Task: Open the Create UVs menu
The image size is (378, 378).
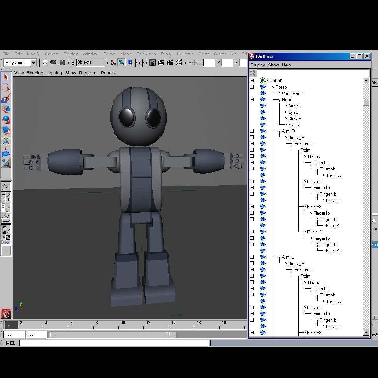Action: pyautogui.click(x=225, y=54)
